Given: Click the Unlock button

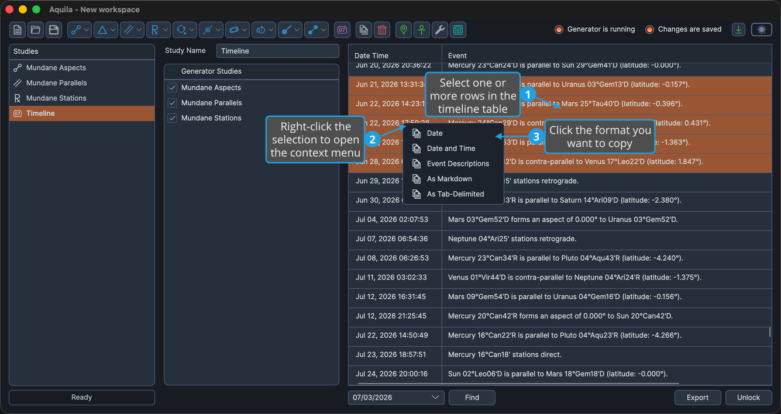Looking at the screenshot, I should 748,398.
